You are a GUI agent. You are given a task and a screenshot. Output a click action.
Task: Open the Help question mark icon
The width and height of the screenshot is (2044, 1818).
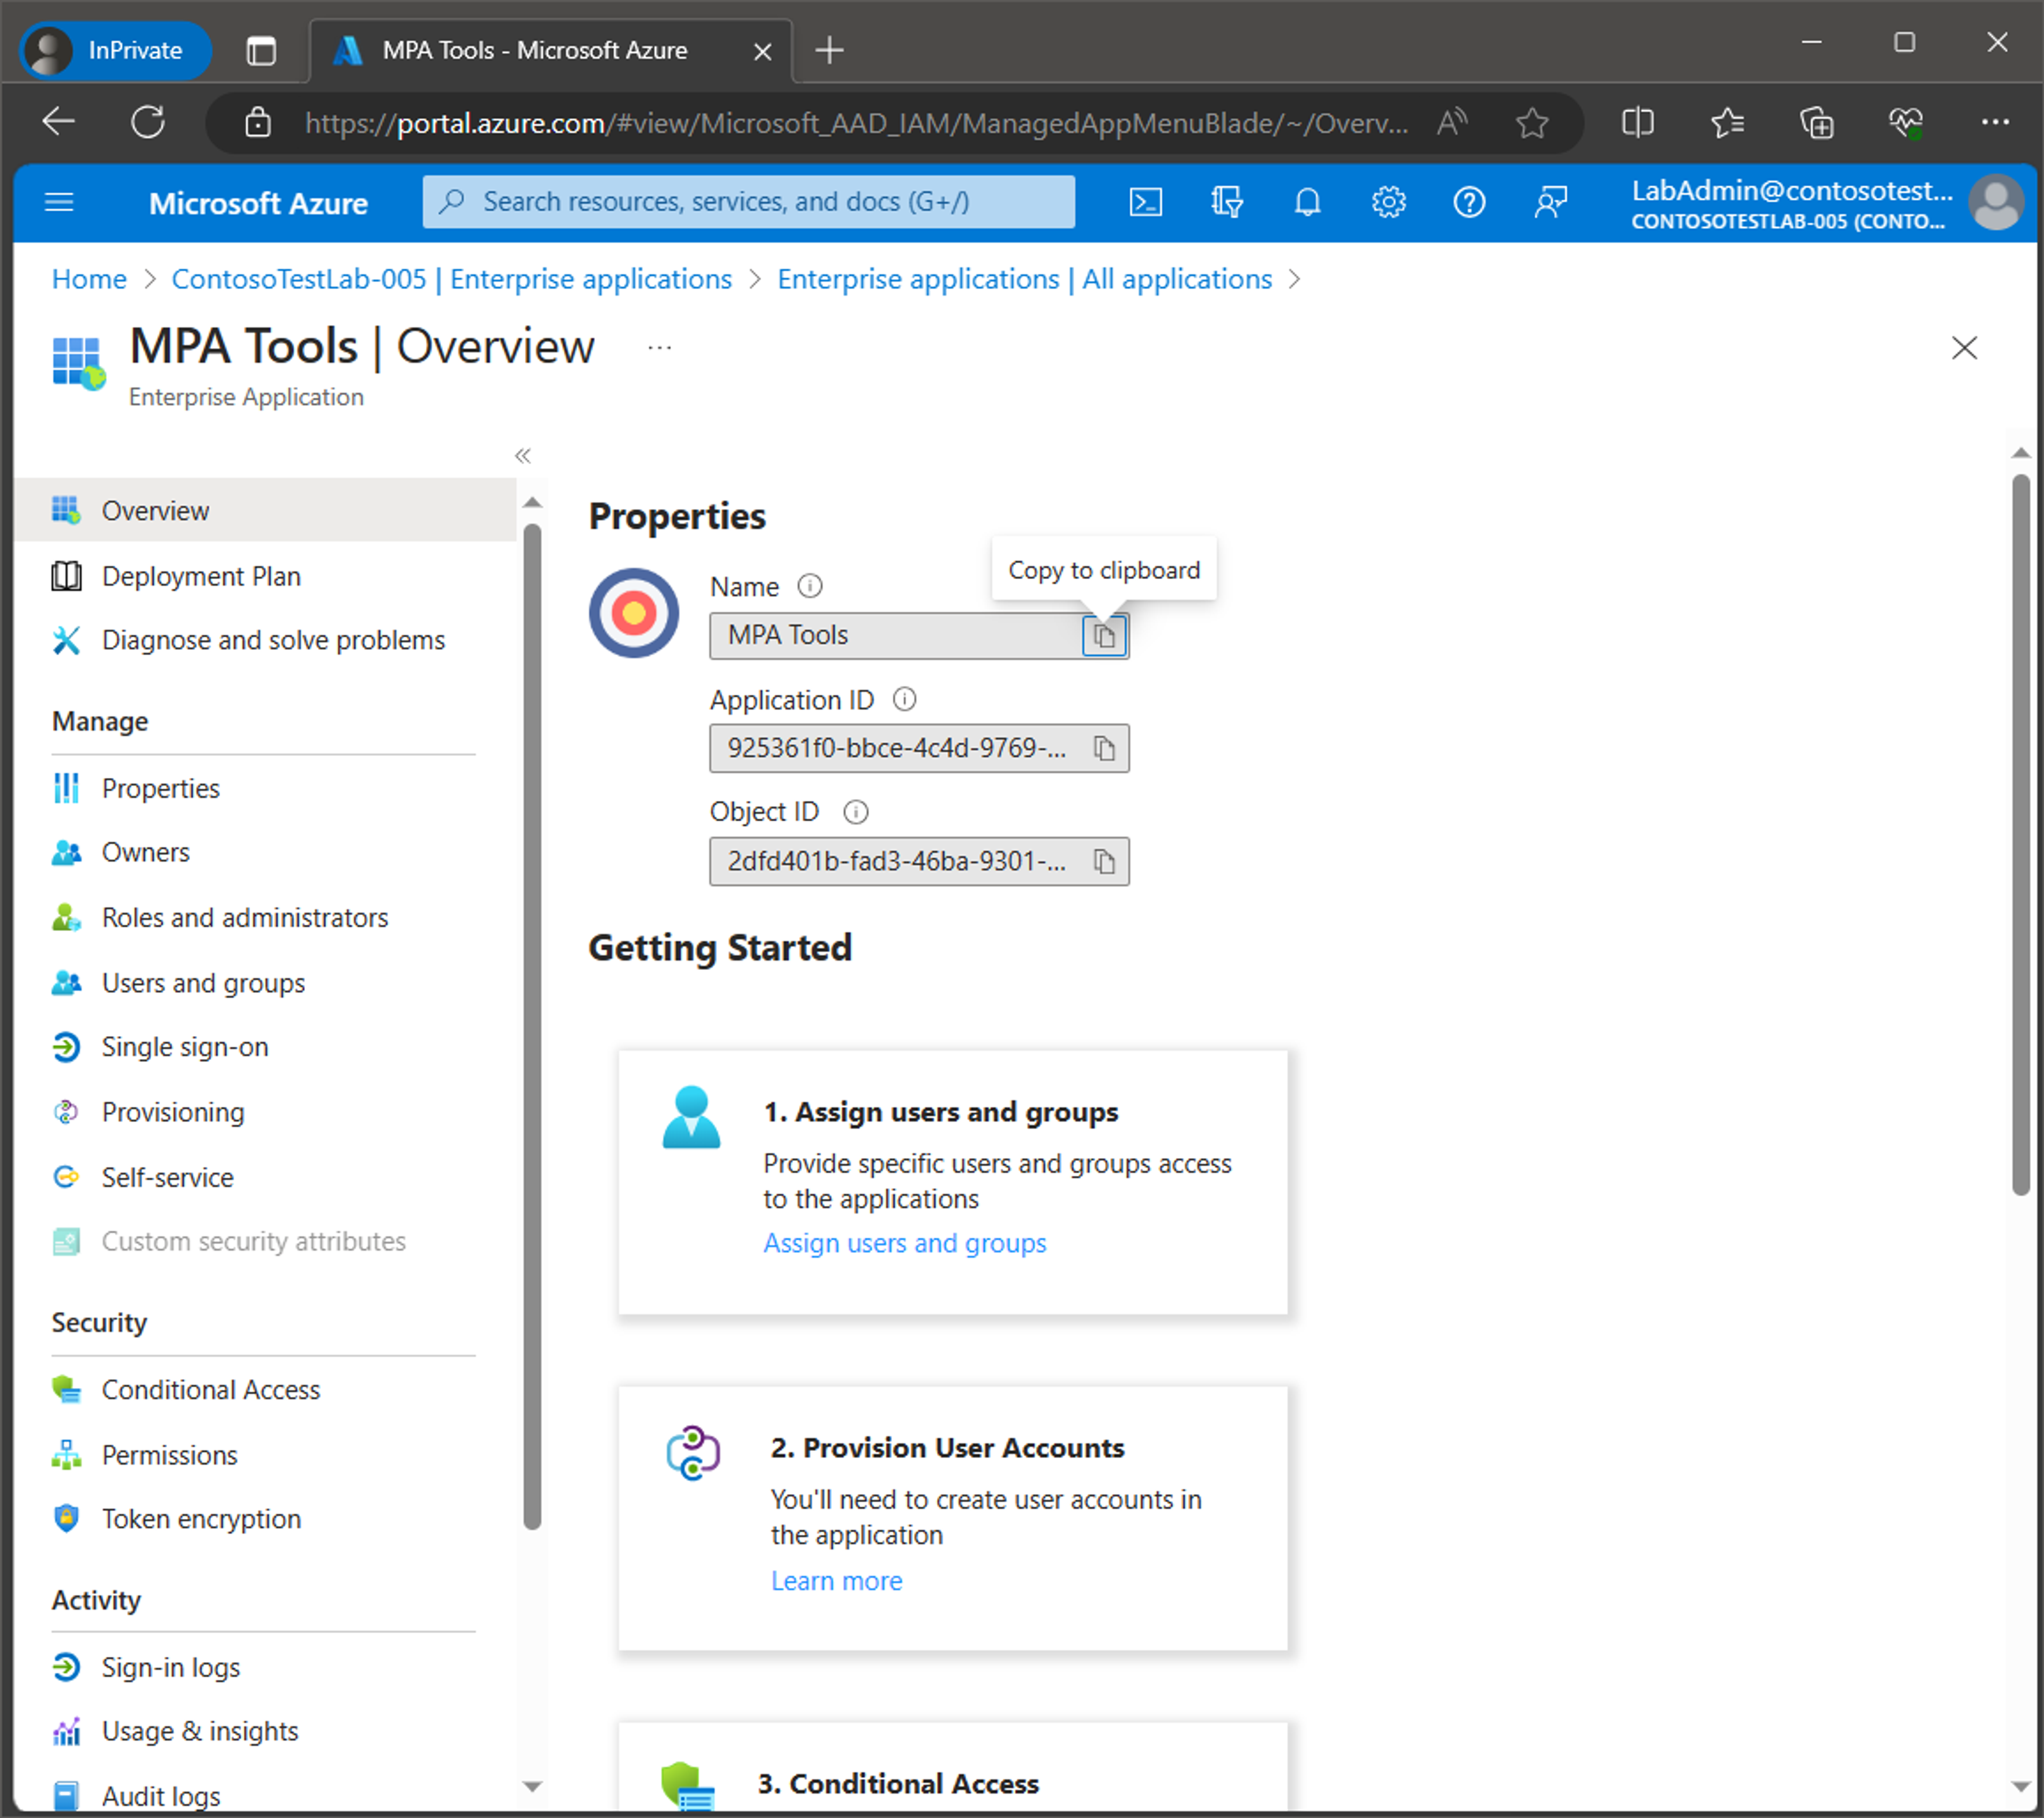tap(1469, 203)
